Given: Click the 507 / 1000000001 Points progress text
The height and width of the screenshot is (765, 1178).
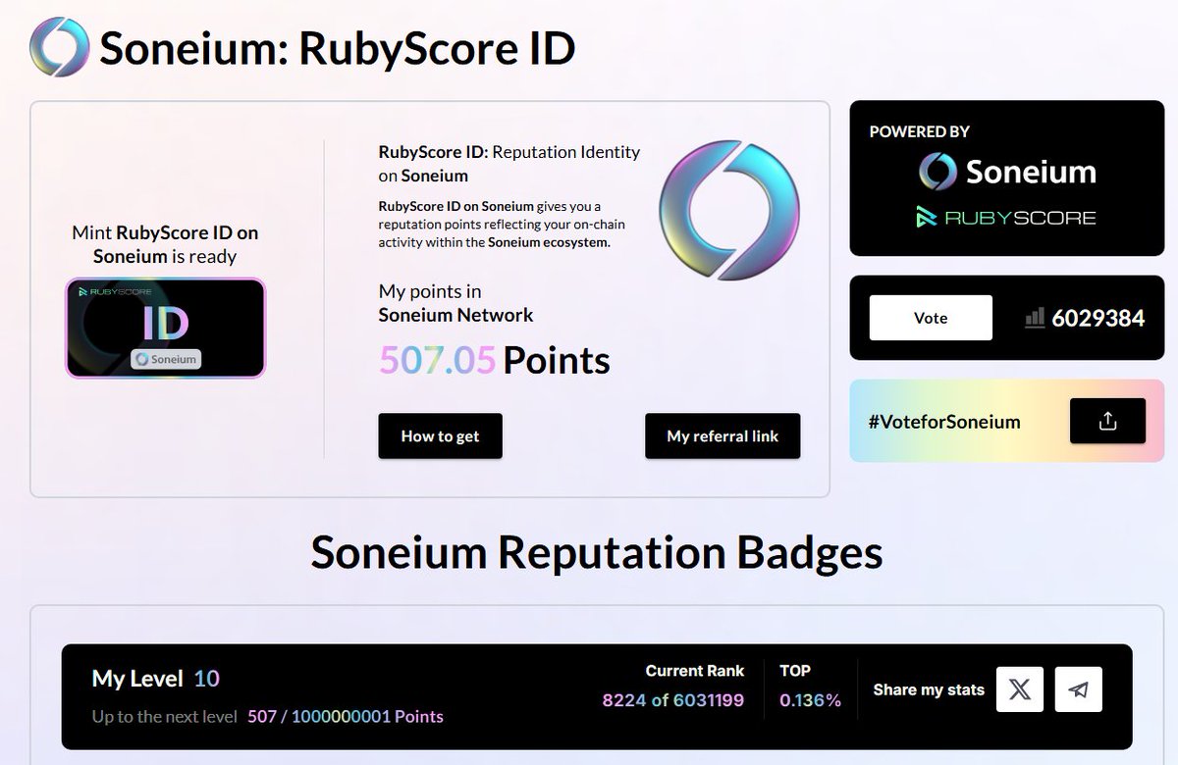Looking at the screenshot, I should 346,717.
